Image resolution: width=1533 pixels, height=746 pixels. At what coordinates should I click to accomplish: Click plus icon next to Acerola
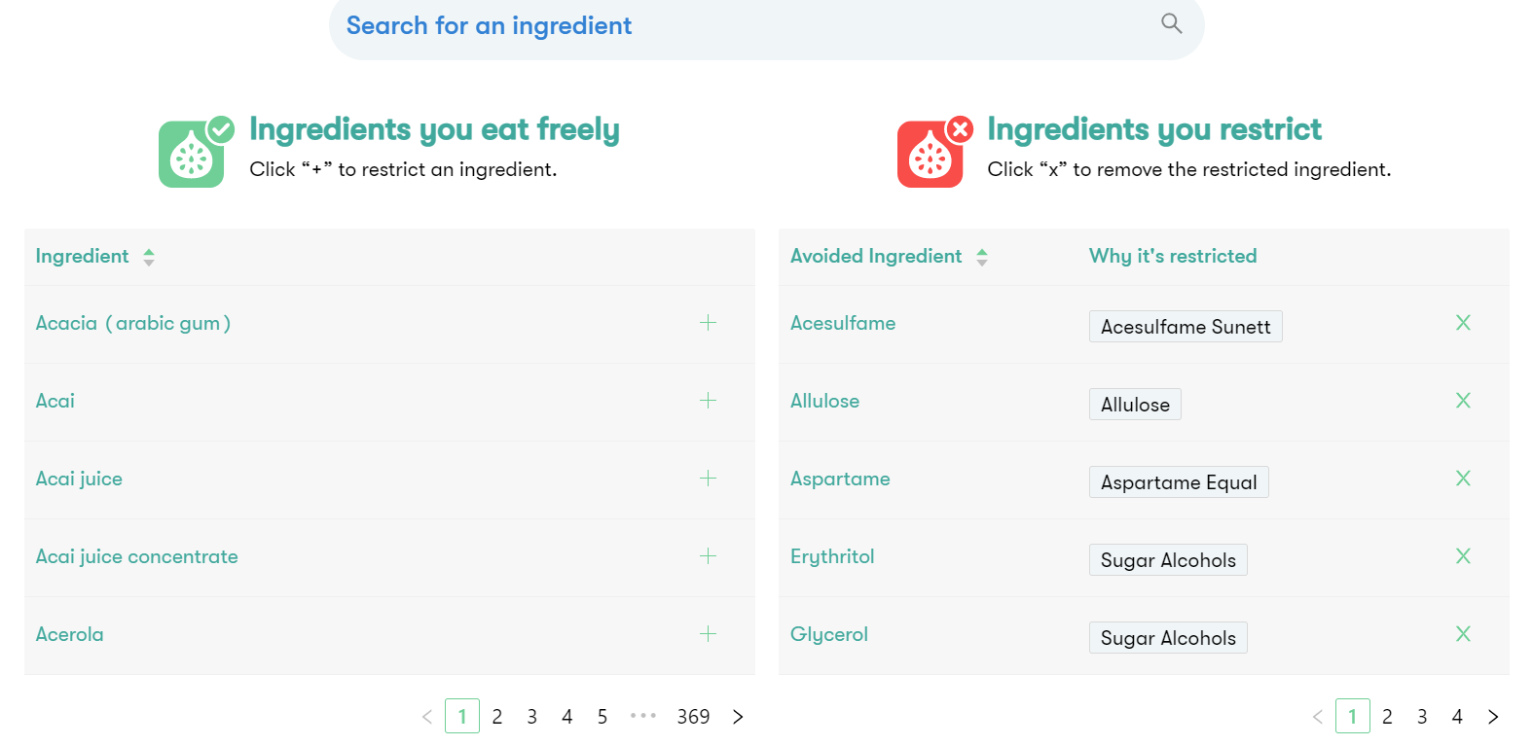[x=708, y=634]
